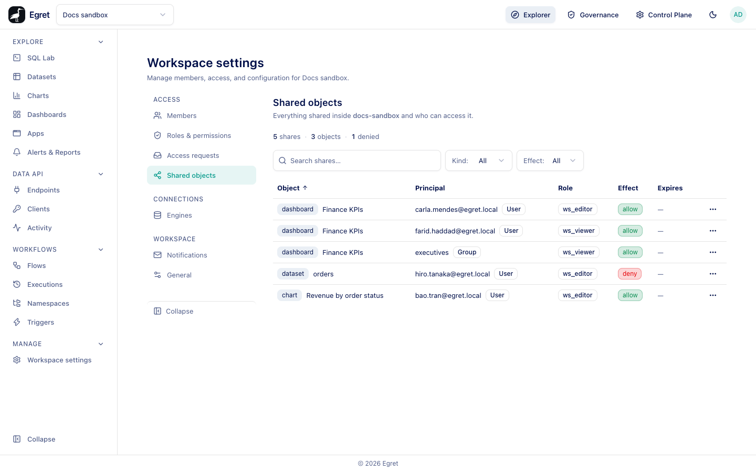The image size is (756, 472).
Task: Click hiro.tanaka@egret.local principal
Action: pos(453,274)
